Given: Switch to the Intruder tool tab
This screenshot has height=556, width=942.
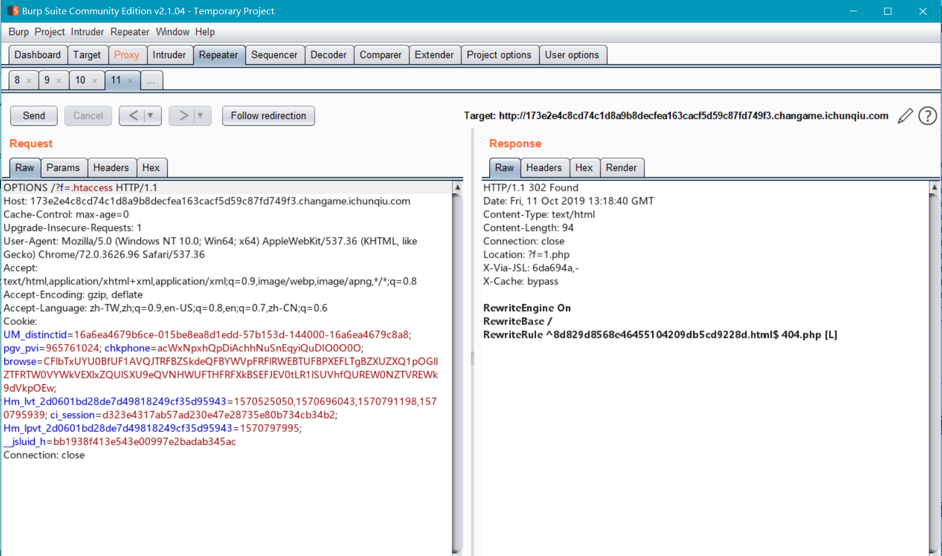Looking at the screenshot, I should (x=170, y=55).
